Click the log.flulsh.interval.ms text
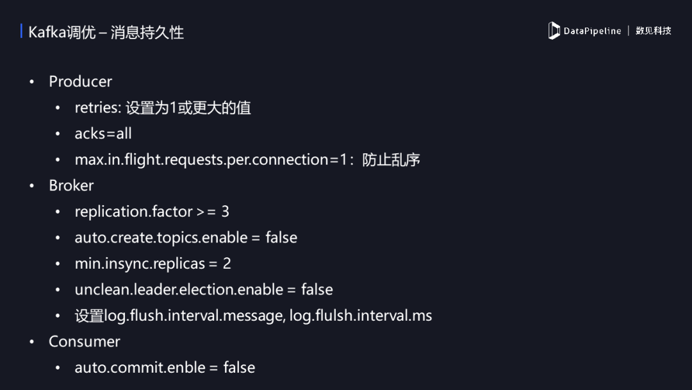692x390 pixels. (x=361, y=316)
